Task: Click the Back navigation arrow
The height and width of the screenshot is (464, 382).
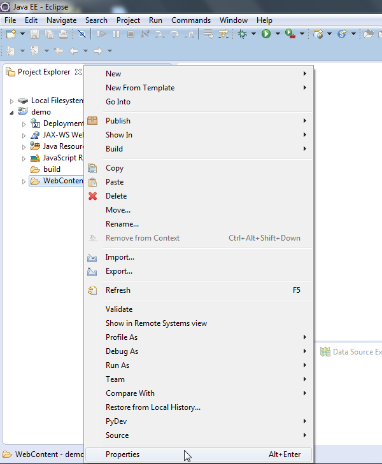Action: pos(74,51)
